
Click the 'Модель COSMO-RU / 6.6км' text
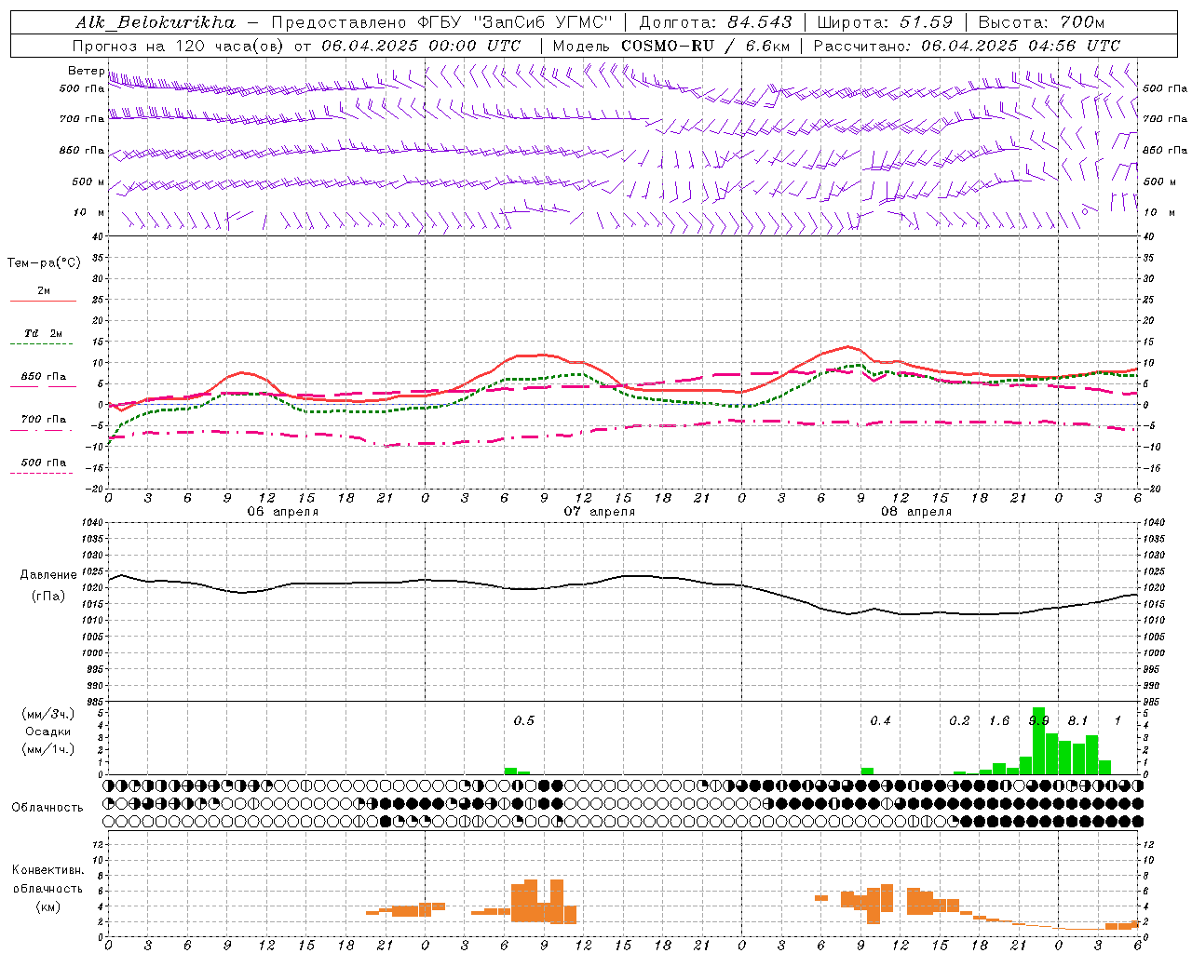point(671,46)
